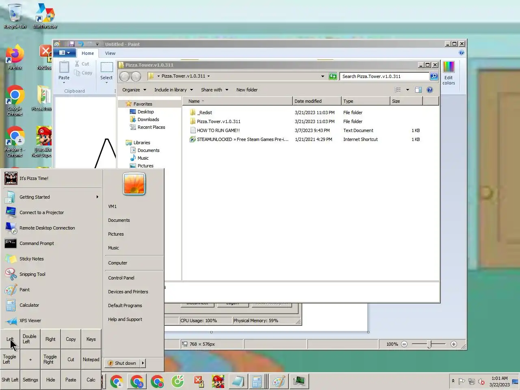
Task: Expand the arrow under Select in Paint
Action: (106, 82)
